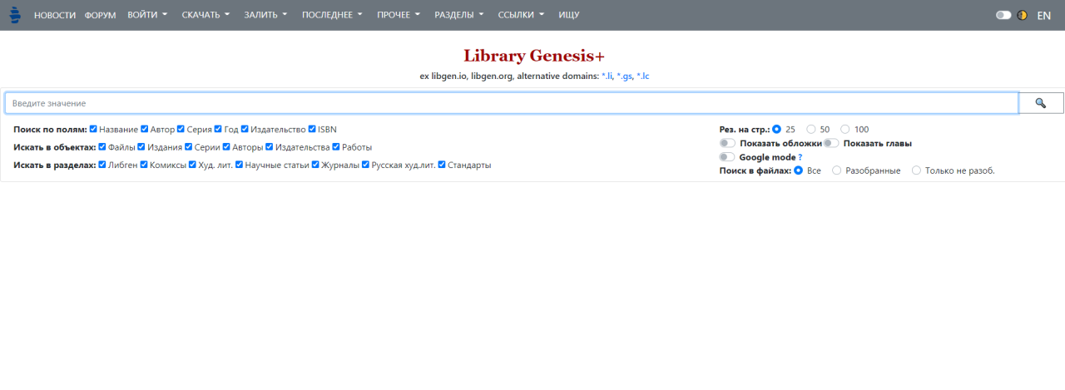Image resolution: width=1065 pixels, height=390 pixels.
Task: Uncheck the Комиксы section checkbox
Action: [144, 165]
